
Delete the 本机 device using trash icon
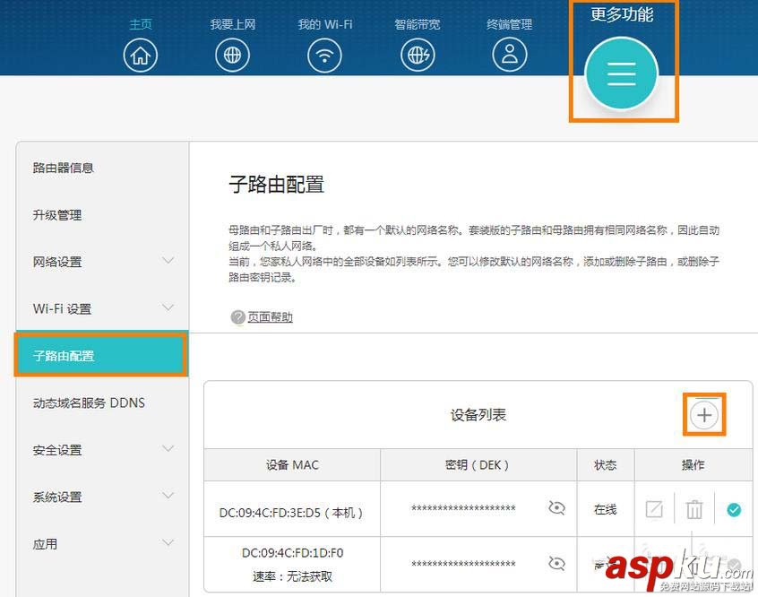tap(693, 508)
